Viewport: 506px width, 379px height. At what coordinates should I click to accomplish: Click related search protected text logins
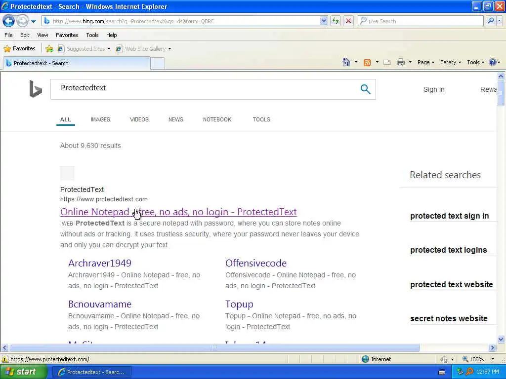(449, 250)
